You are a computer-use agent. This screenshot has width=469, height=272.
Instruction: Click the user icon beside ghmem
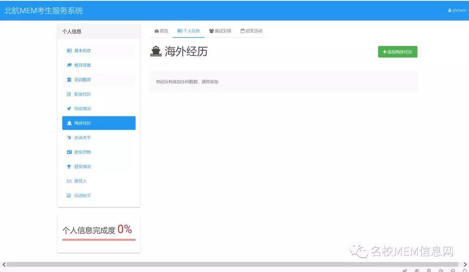point(449,10)
